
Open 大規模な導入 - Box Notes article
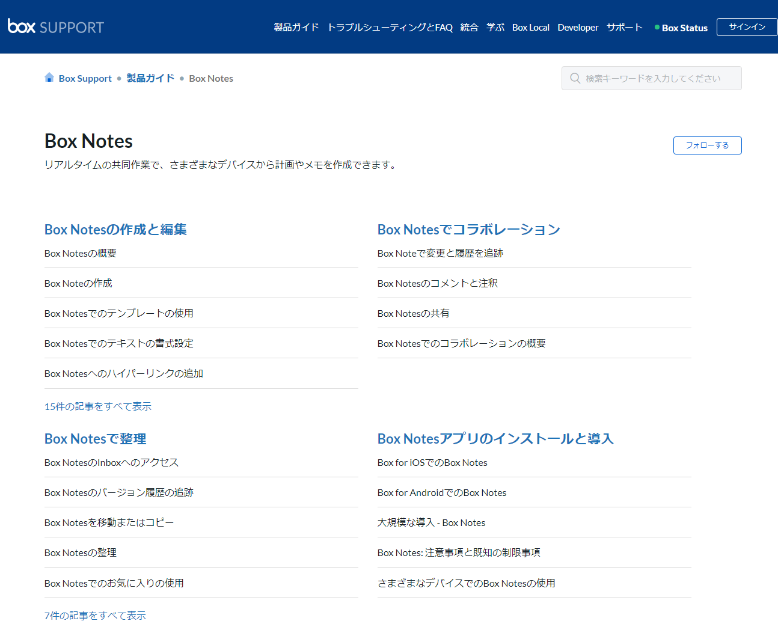tap(432, 522)
